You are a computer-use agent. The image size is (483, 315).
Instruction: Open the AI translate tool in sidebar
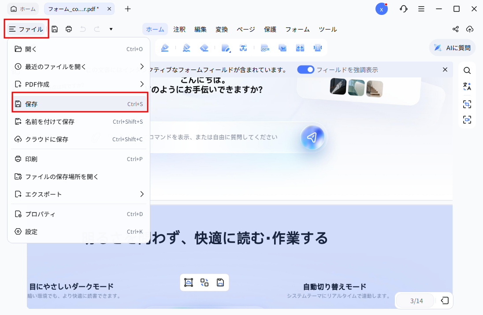click(x=467, y=86)
